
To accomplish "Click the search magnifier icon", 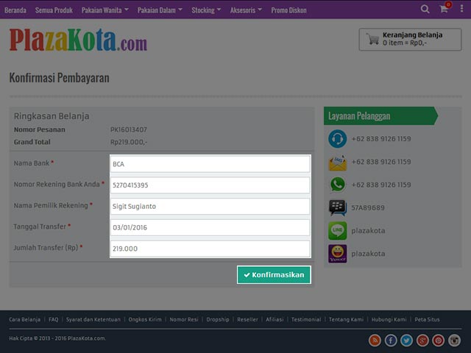I will tap(425, 10).
